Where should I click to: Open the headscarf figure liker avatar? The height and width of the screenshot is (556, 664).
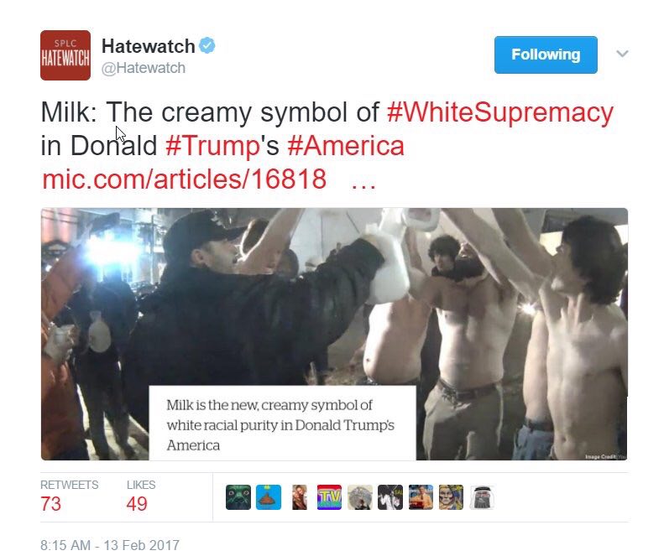482,497
